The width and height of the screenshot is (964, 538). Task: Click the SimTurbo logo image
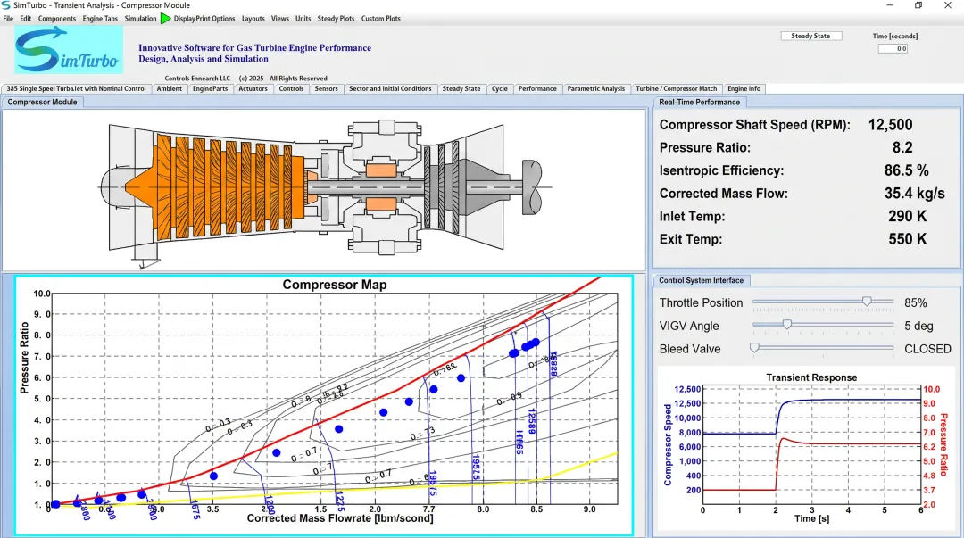point(68,50)
